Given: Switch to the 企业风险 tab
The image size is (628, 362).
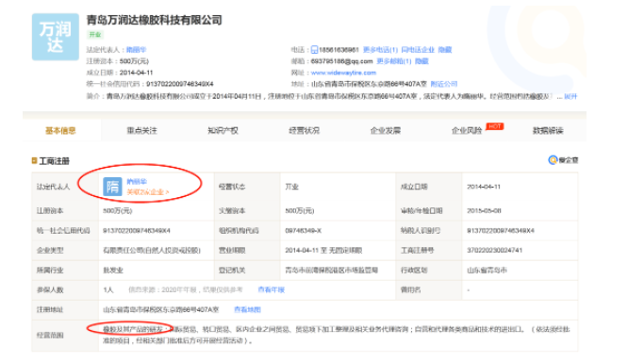Looking at the screenshot, I should 467,130.
